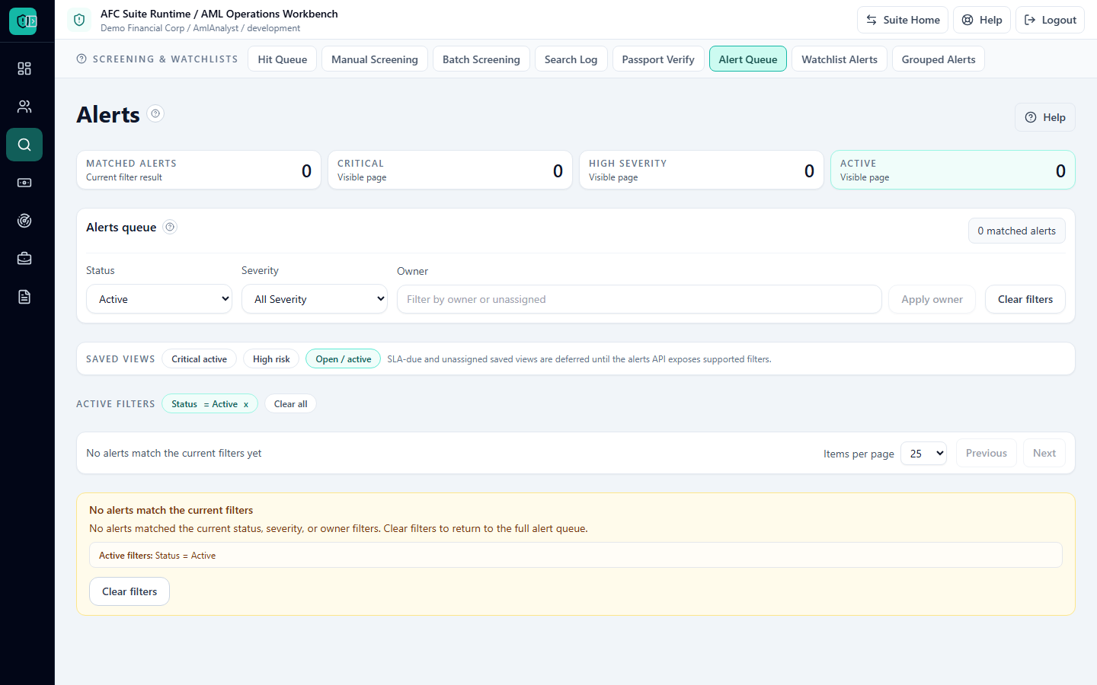
Task: Open the customers people icon in sidebar
Action: 24,107
